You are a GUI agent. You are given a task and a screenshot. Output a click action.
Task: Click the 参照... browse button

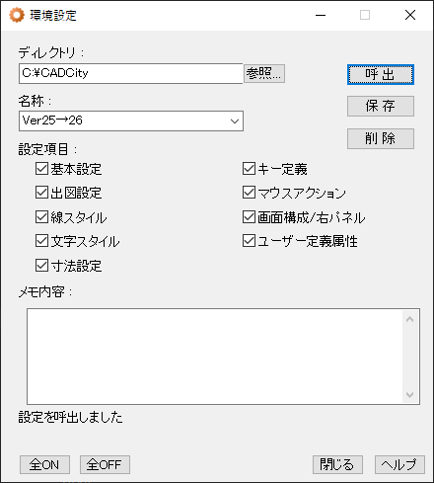click(264, 73)
